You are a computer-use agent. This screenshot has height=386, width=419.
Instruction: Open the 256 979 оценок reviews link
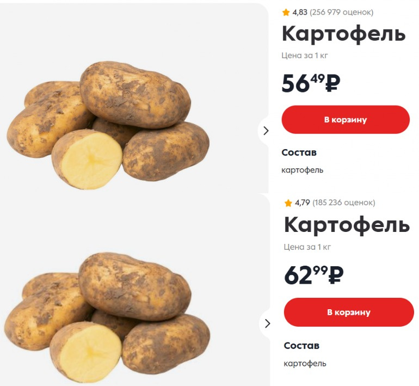pyautogui.click(x=342, y=13)
